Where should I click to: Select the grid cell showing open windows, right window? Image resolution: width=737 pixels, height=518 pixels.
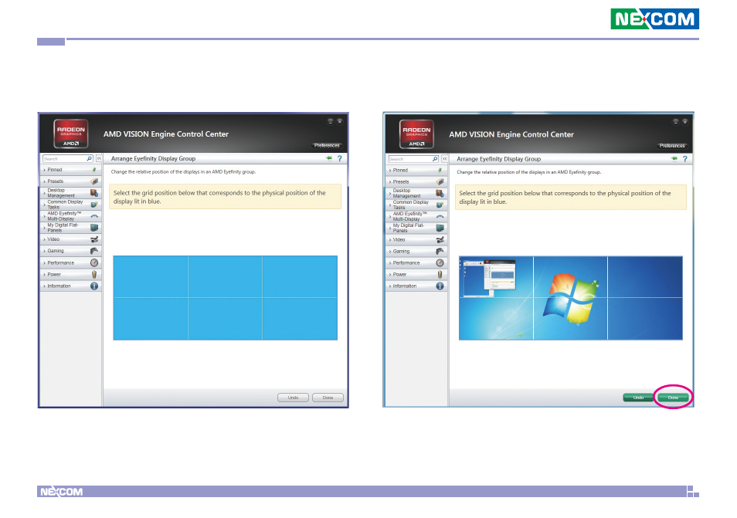coord(496,277)
